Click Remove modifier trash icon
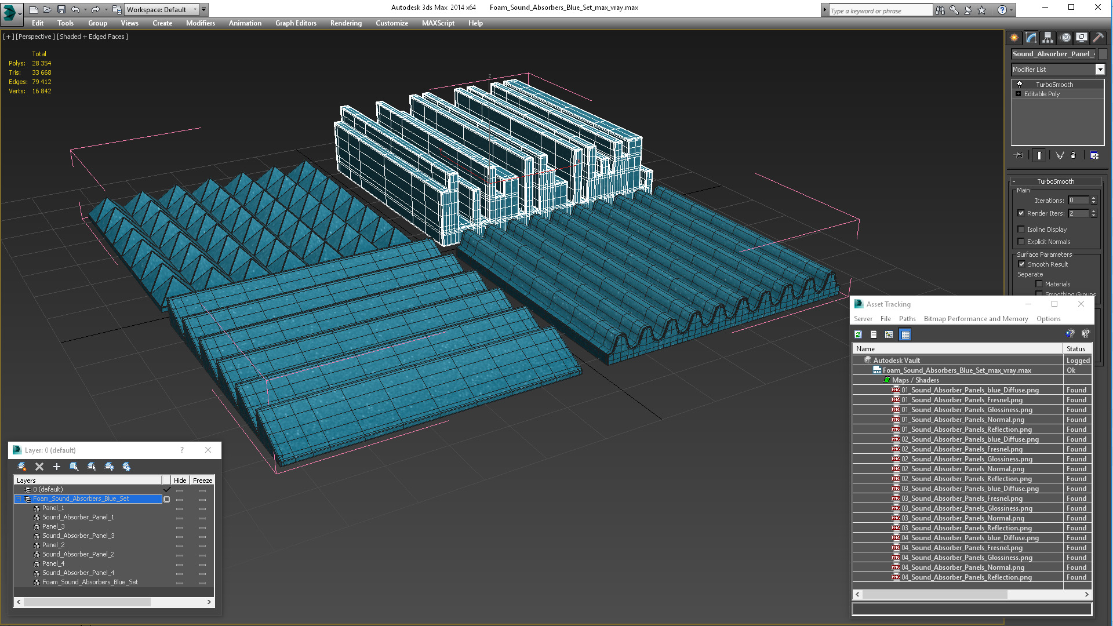This screenshot has height=626, width=1113. (x=1074, y=155)
